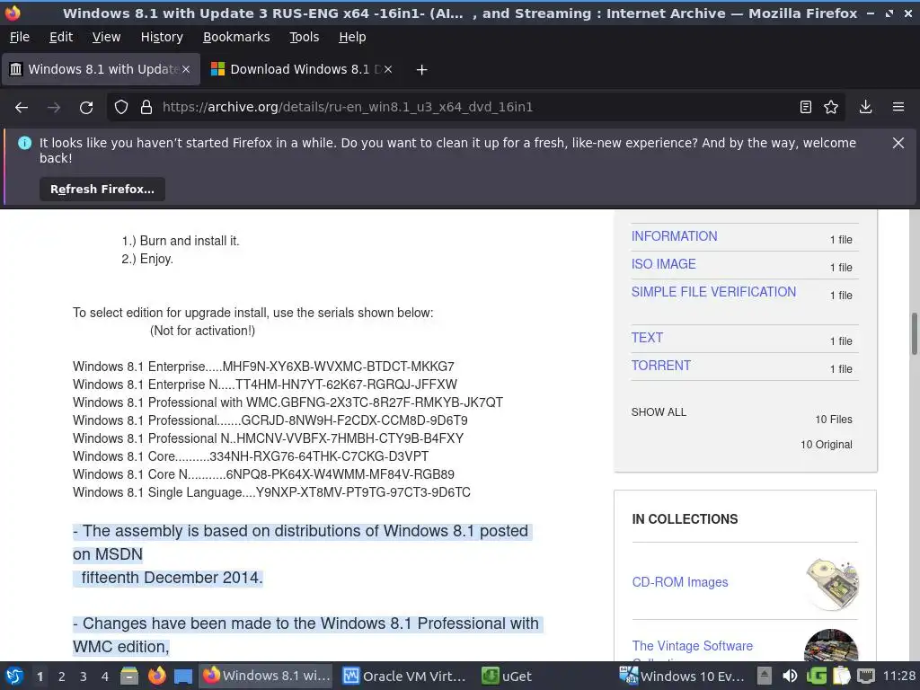
Task: Click the Windows 8.1 Single Language serial line
Action: tap(271, 492)
